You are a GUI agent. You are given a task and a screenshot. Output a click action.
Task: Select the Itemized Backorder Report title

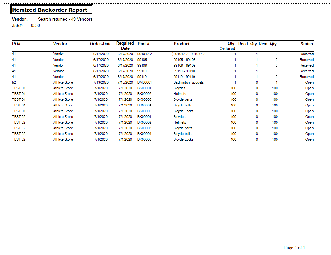click(50, 10)
